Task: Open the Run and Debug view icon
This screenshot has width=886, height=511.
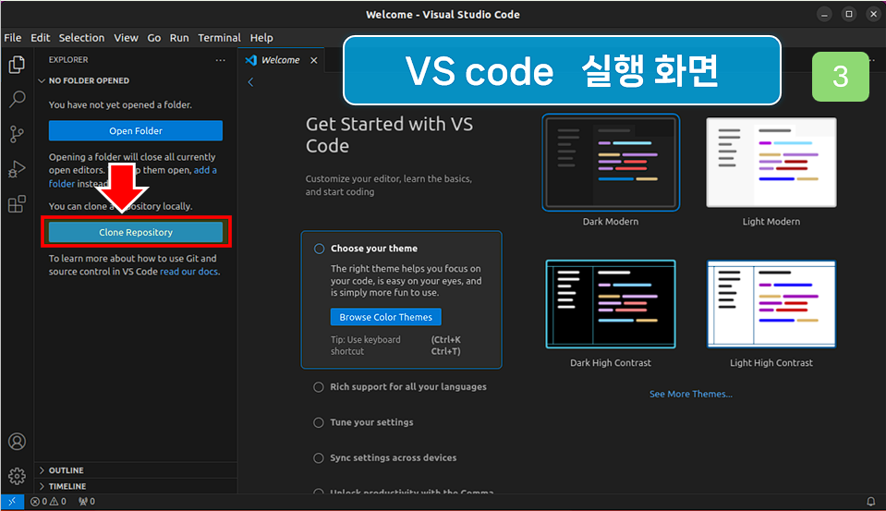Action: pyautogui.click(x=17, y=169)
